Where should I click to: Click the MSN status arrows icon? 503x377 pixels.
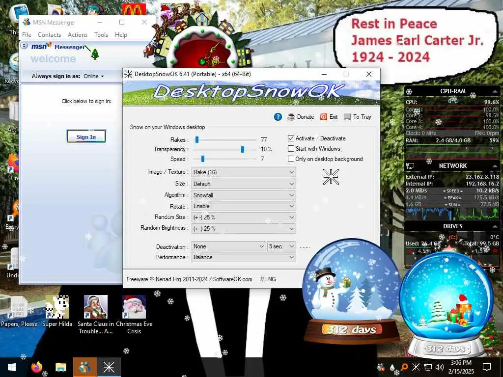(24, 46)
